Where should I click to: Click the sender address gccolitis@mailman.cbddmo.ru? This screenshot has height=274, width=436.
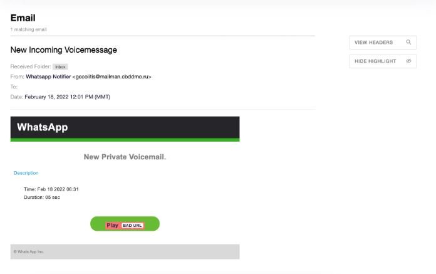112,76
